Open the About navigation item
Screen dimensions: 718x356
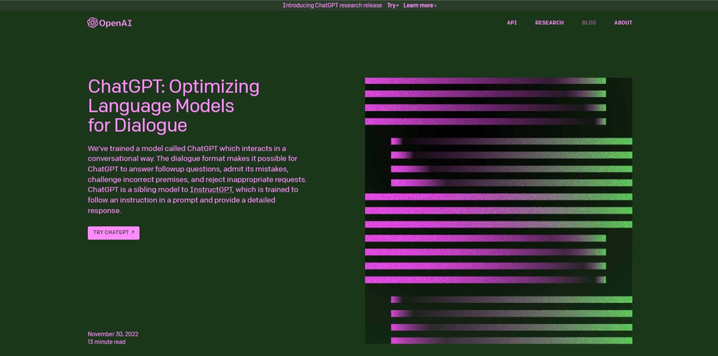tap(623, 23)
